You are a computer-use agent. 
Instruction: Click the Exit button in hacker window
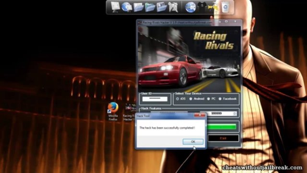[223, 138]
